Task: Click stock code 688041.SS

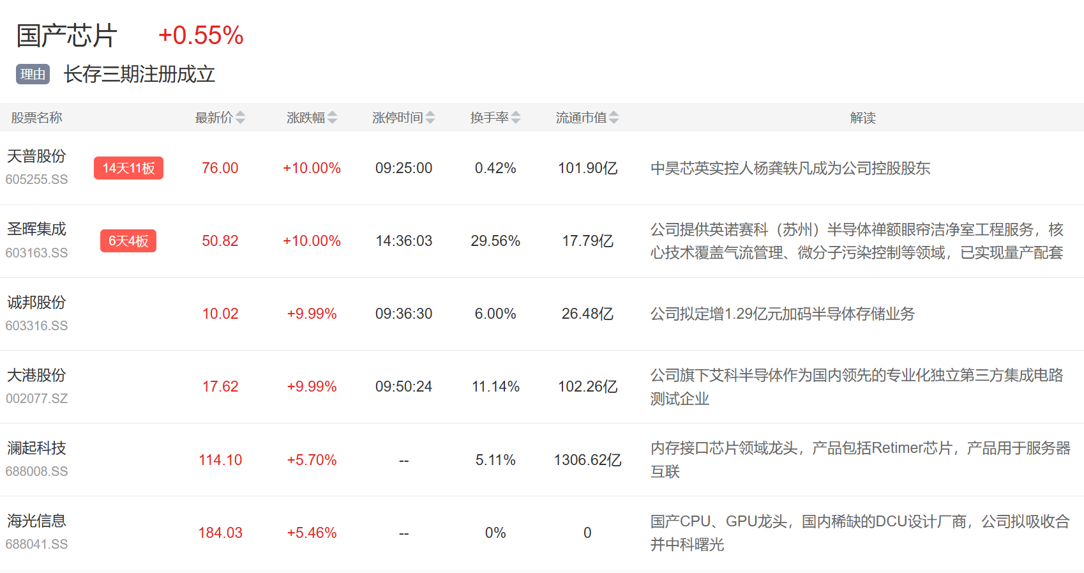Action: [x=36, y=544]
